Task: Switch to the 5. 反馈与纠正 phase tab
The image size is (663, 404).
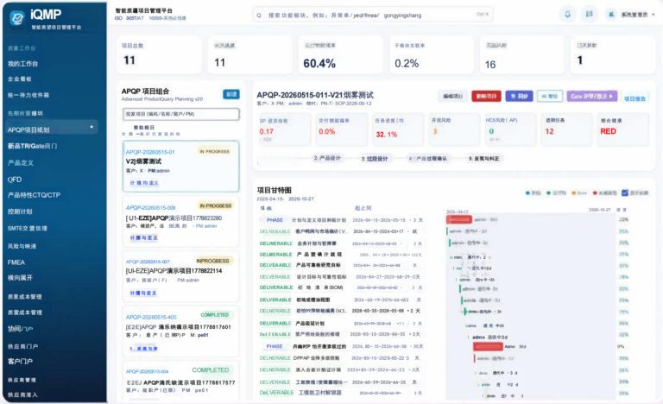Action: point(484,159)
